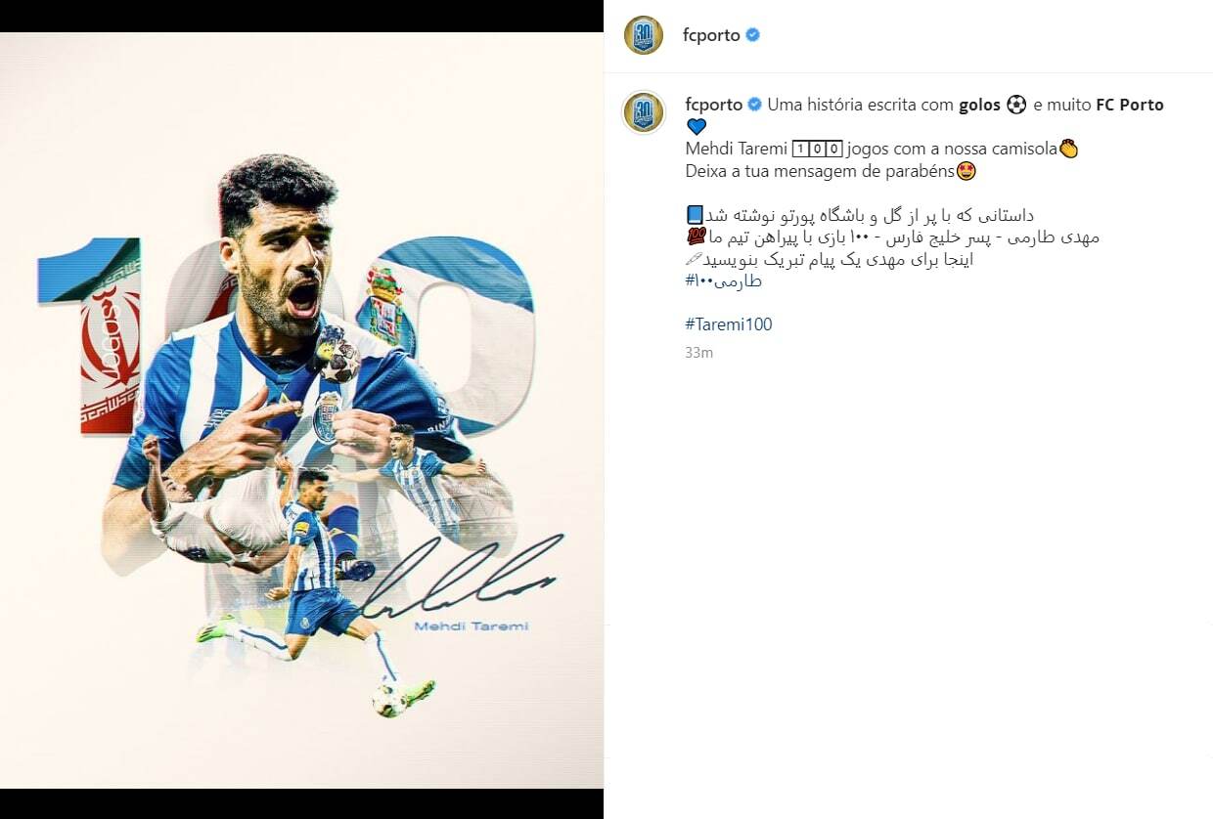Click the verified badge in the post header
The width and height of the screenshot is (1213, 819).
[753, 35]
